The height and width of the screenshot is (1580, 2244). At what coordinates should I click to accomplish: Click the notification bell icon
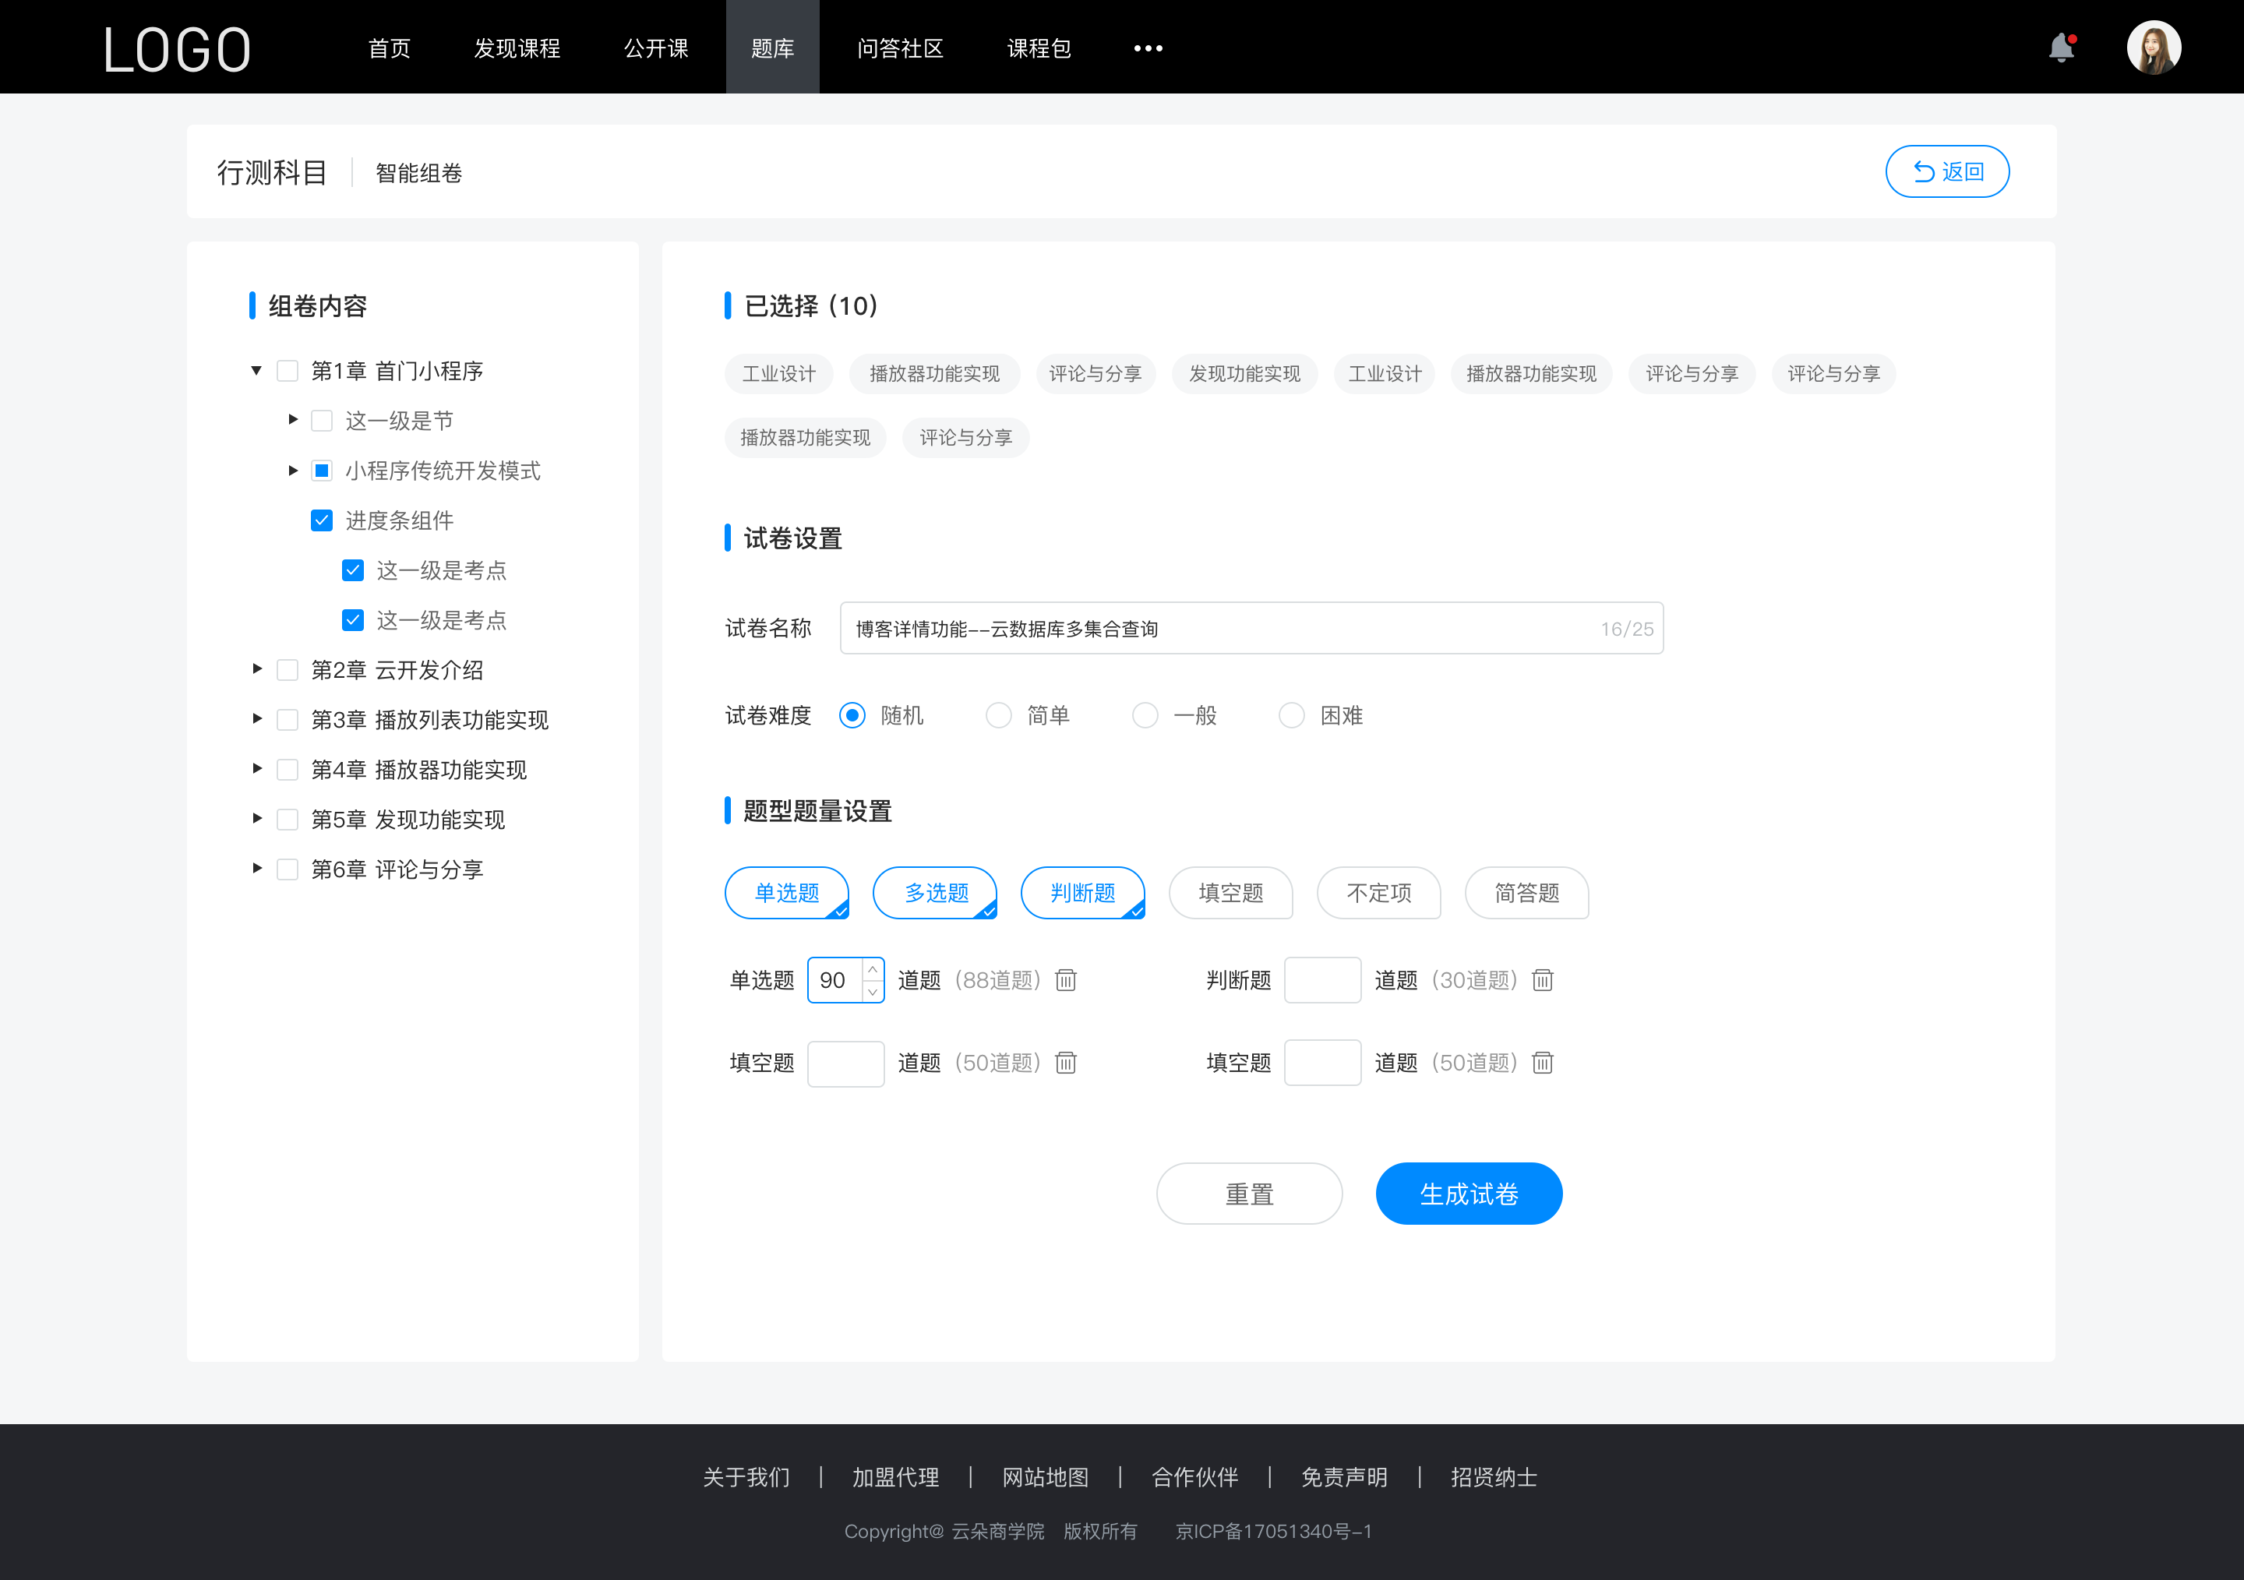(2065, 46)
